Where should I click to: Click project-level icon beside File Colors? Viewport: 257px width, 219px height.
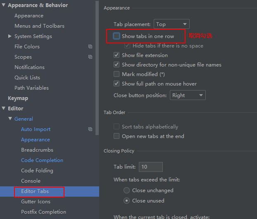90,47
